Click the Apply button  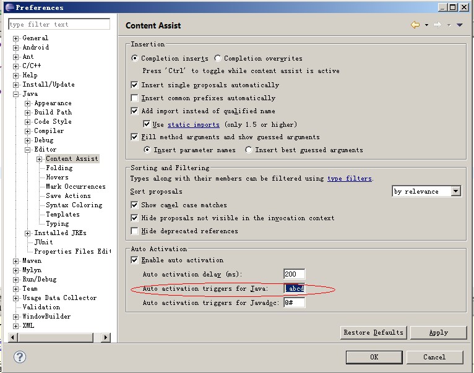[x=438, y=333]
